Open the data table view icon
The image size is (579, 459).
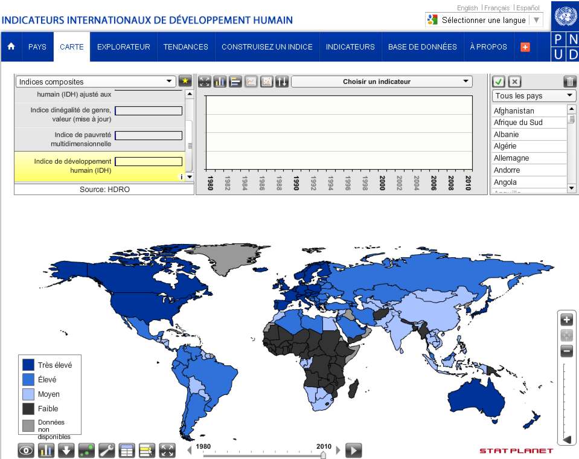127,450
